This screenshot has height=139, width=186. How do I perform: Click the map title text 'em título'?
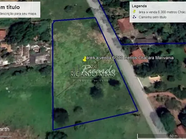point(10,7)
